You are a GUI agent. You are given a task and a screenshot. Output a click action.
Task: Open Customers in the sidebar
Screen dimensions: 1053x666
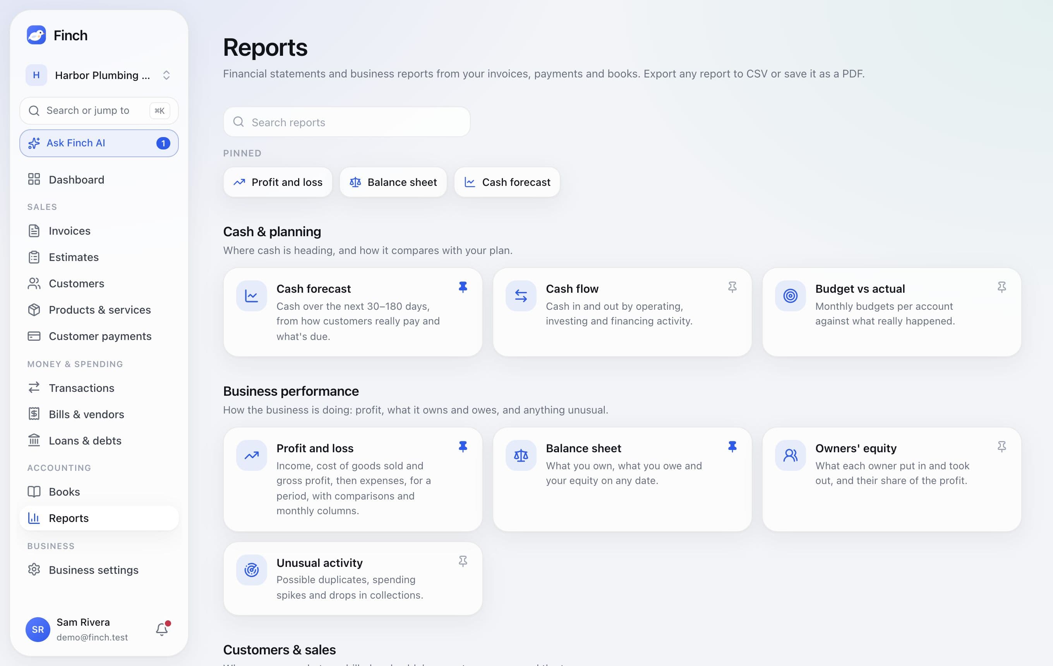tap(99, 283)
